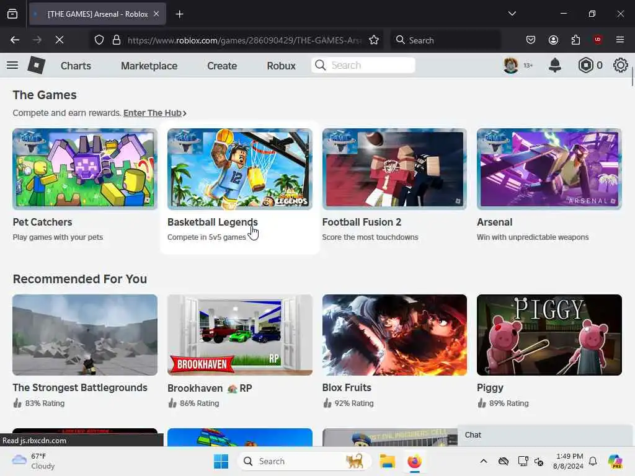The height and width of the screenshot is (476, 635).
Task: Stop loading the page in Firefox
Action: (59, 40)
